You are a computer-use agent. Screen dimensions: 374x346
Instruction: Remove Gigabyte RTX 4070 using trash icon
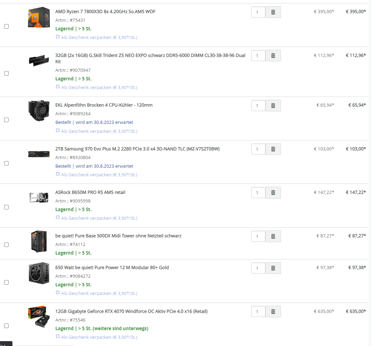[273, 312]
